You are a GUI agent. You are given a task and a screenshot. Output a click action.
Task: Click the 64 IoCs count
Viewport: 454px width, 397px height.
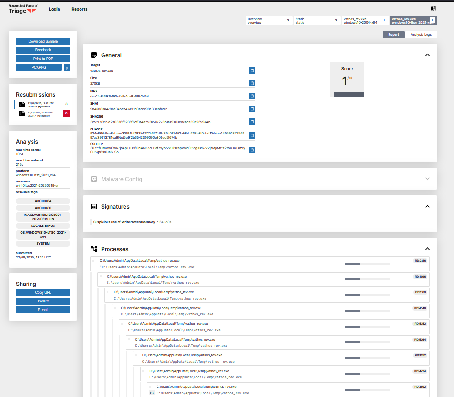click(165, 222)
